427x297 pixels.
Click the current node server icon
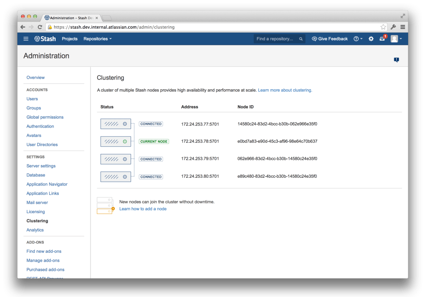click(x=116, y=141)
